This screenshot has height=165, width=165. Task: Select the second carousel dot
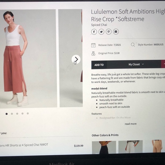tap(12, 114)
